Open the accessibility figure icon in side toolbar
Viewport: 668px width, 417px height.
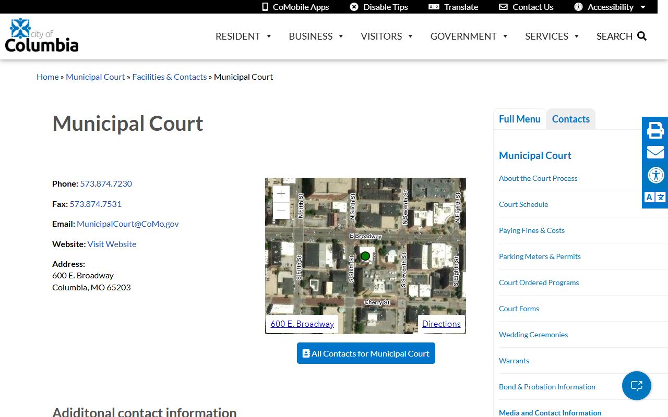click(655, 175)
